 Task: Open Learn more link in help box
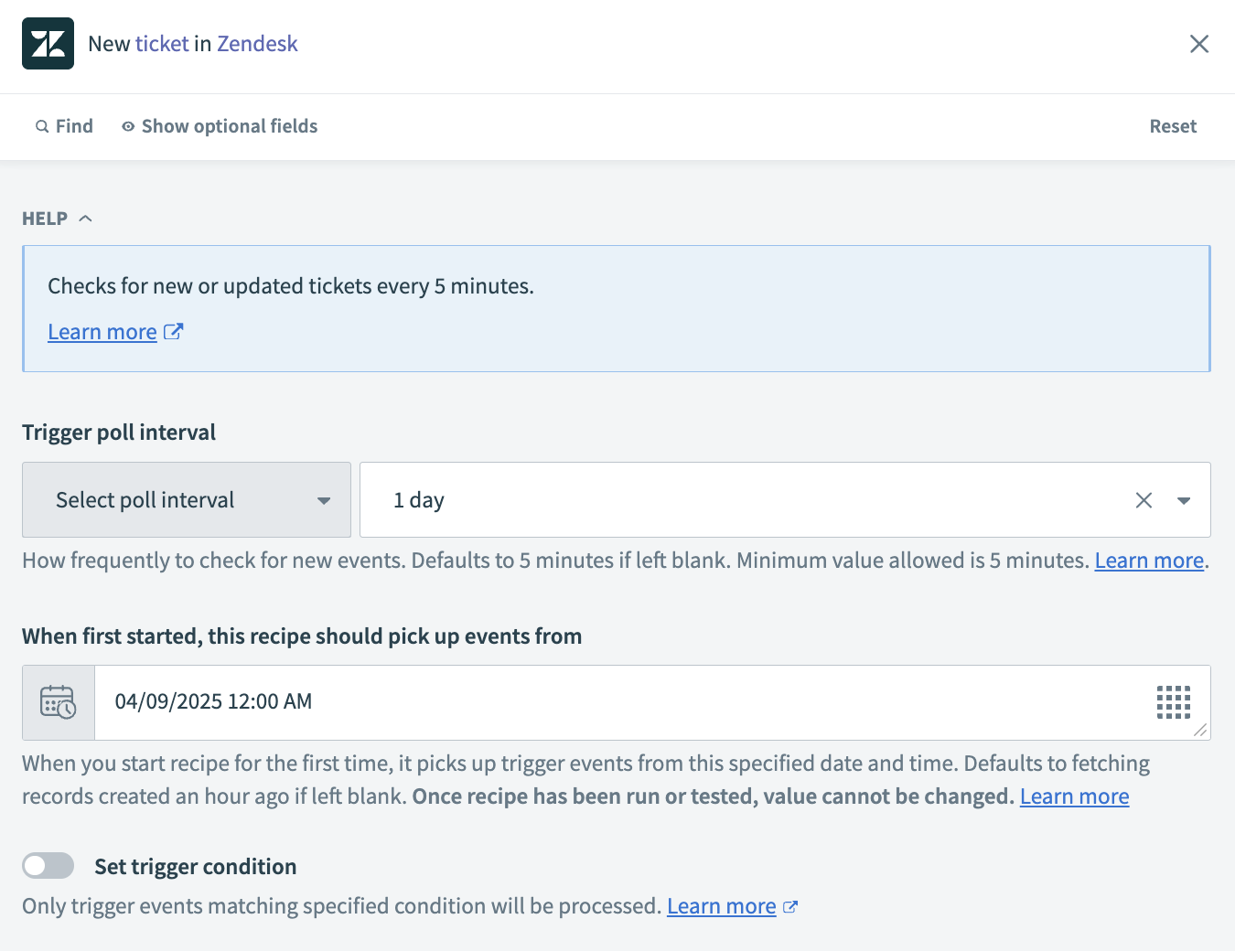click(x=102, y=332)
